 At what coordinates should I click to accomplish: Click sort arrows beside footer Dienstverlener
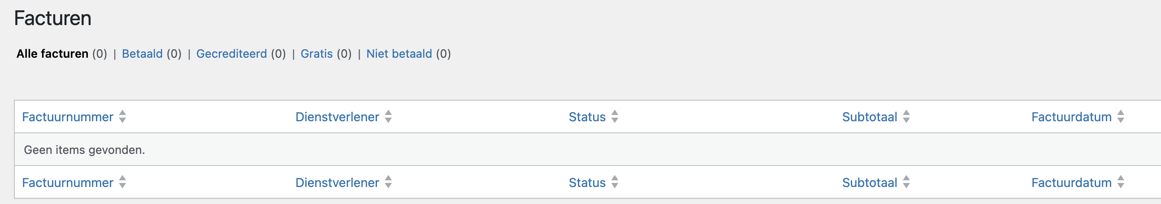pos(389,183)
